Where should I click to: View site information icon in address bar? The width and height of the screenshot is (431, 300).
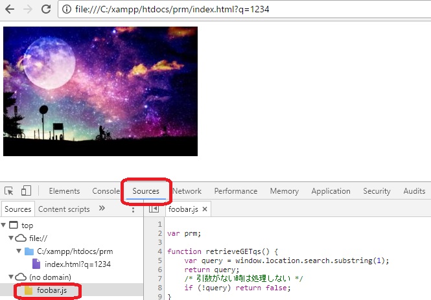tap(67, 9)
